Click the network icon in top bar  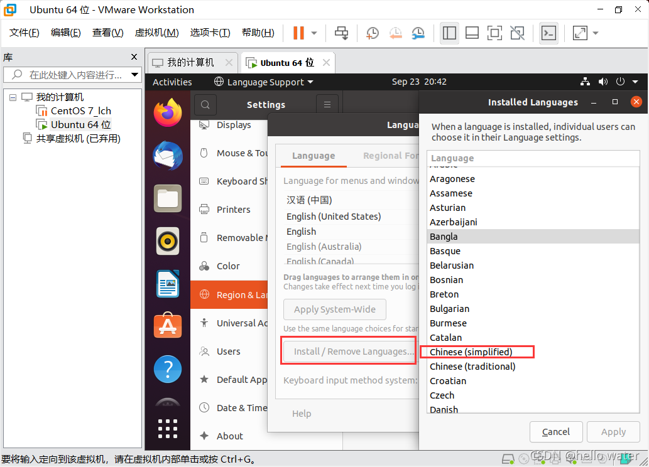click(585, 82)
